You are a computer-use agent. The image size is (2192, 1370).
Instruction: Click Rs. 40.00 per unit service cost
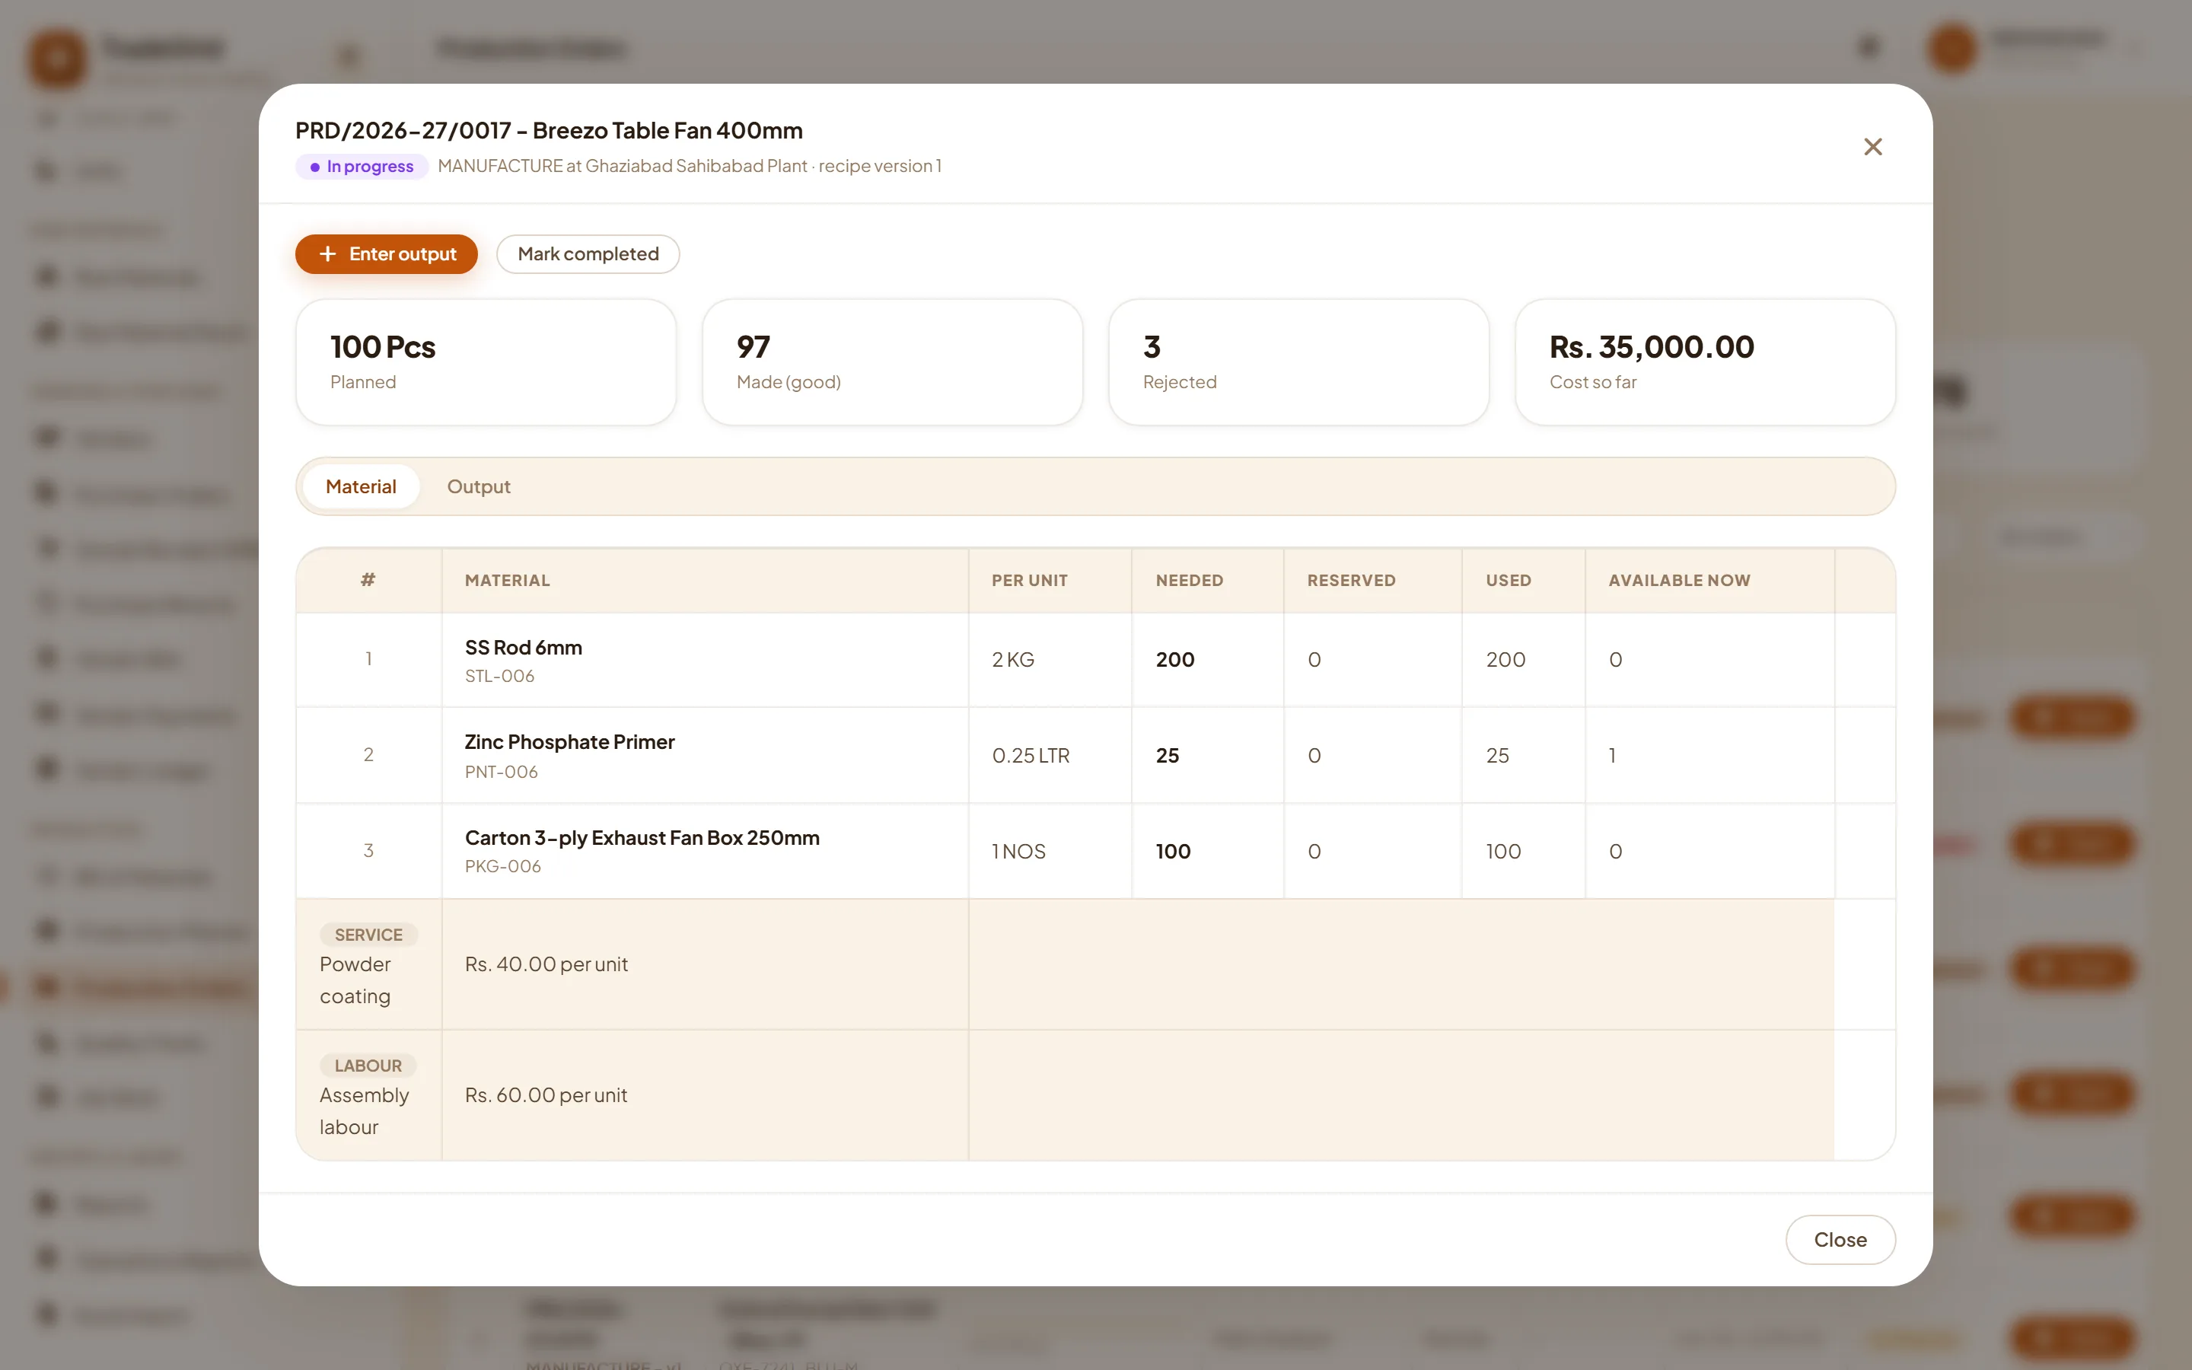pos(546,964)
